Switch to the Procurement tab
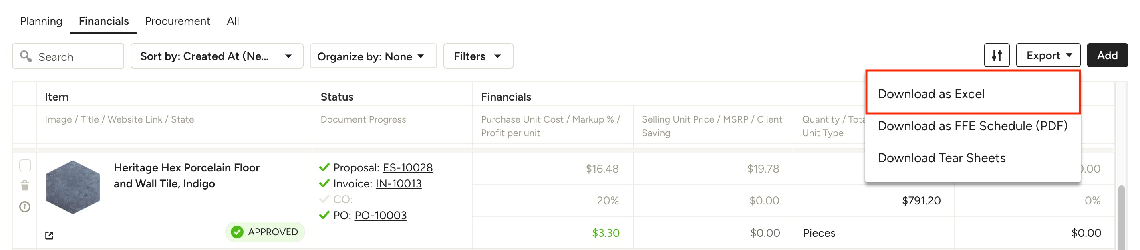Viewport: 1140px width, 250px height. point(177,21)
